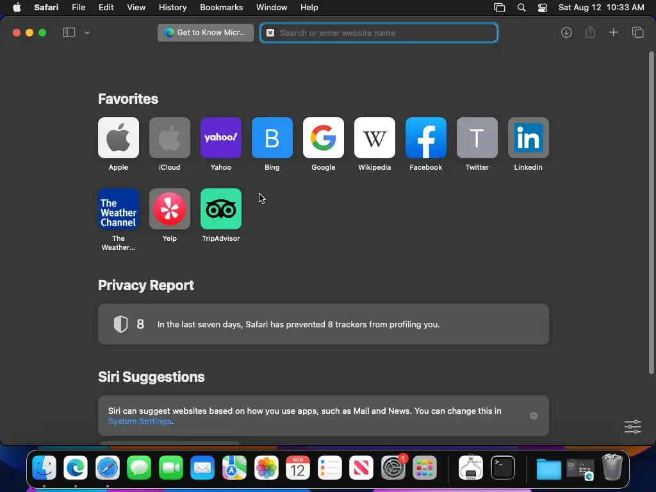
Task: Open the View menu
Action: click(136, 8)
